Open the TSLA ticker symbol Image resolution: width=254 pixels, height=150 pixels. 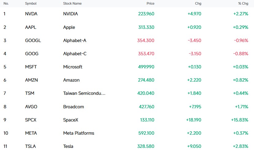click(30, 146)
